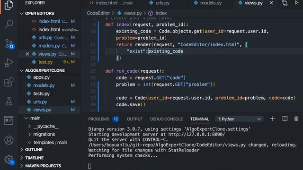This screenshot has height=170, width=303.
Task: Click the compare changes icon in the editor toolbar
Action: [x=285, y=3]
